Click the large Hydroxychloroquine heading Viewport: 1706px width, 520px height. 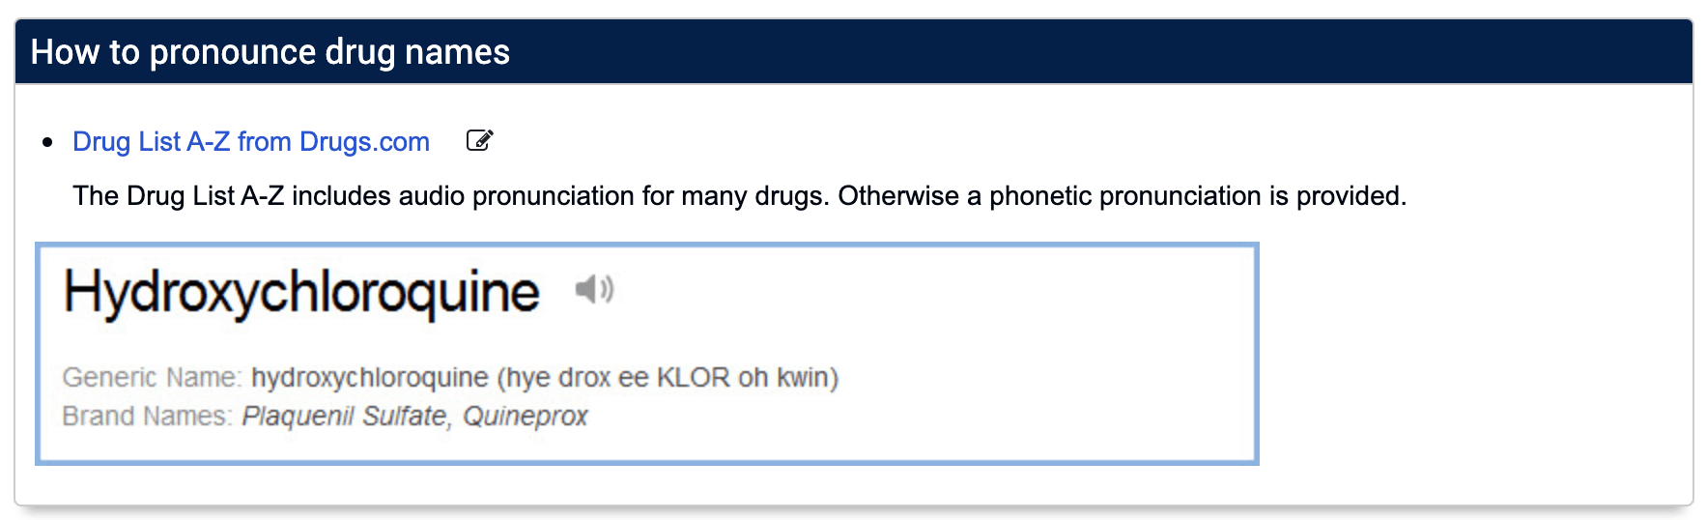click(301, 292)
